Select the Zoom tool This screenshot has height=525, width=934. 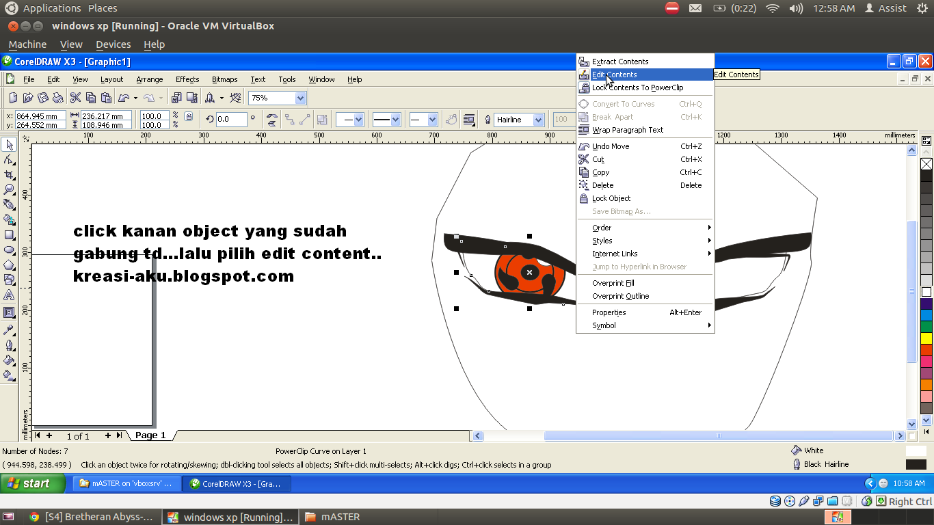pos(9,189)
